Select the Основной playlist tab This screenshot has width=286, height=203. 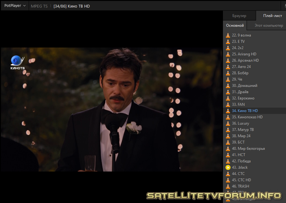[x=235, y=25]
